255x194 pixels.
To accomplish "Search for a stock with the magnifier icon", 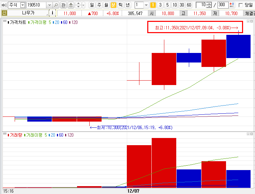I will click(x=56, y=5).
